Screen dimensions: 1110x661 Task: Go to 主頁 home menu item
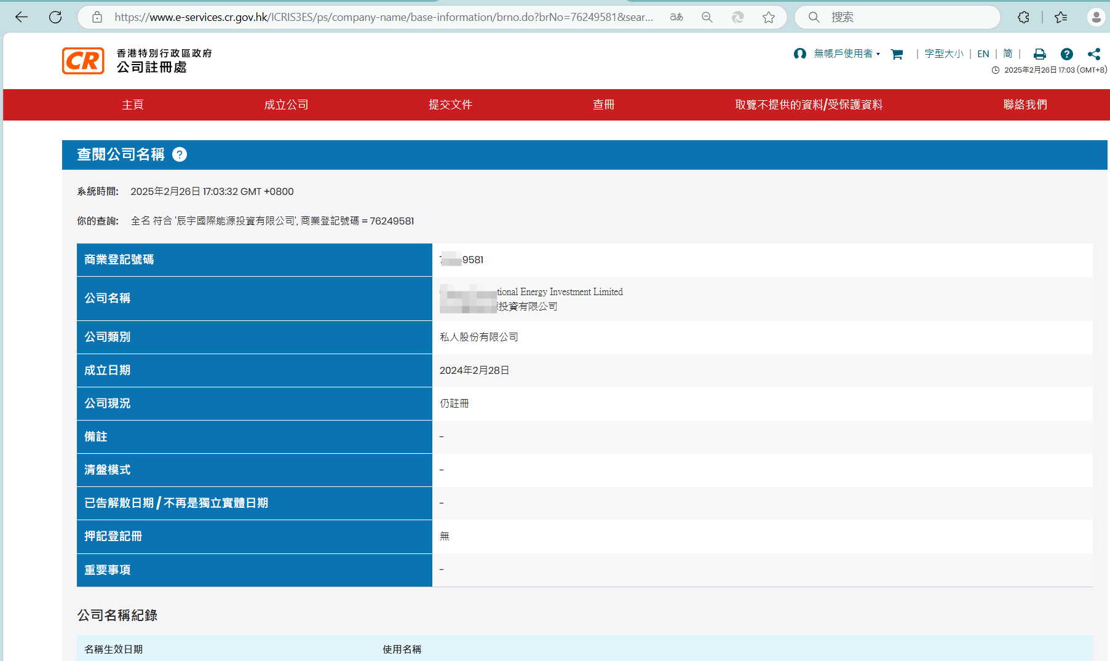[133, 105]
